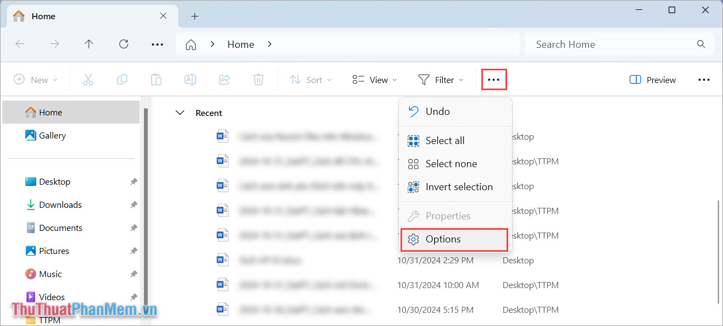Click the Paste icon on the toolbar
Screen dimensions: 723x326
tap(156, 79)
